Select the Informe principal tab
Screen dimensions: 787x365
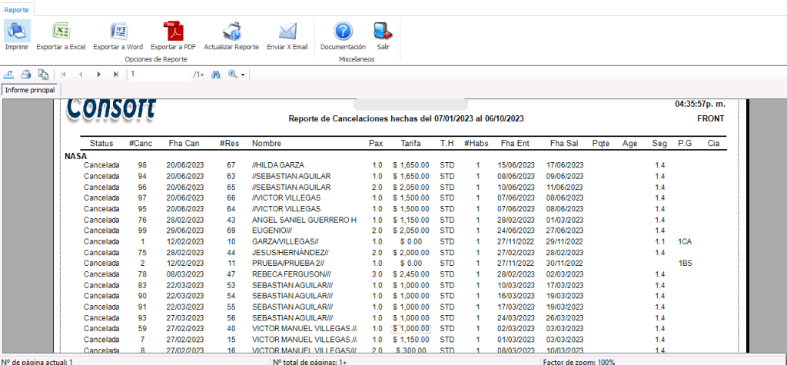tap(30, 90)
